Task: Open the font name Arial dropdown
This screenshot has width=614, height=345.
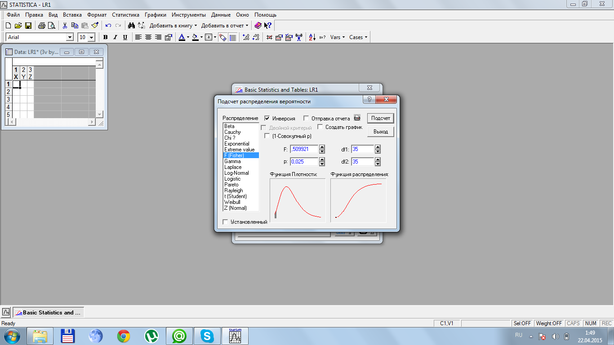Action: pos(70,37)
